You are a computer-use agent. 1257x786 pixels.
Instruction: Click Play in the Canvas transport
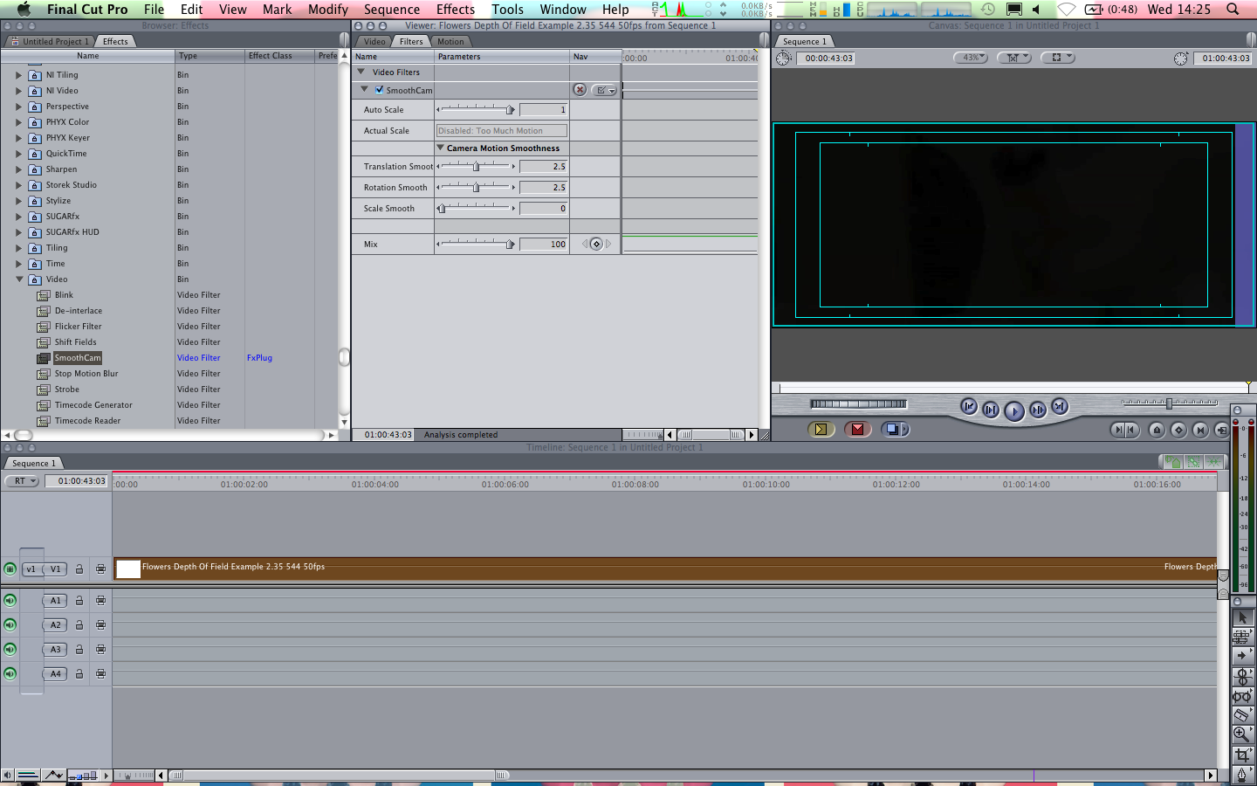pos(1013,410)
